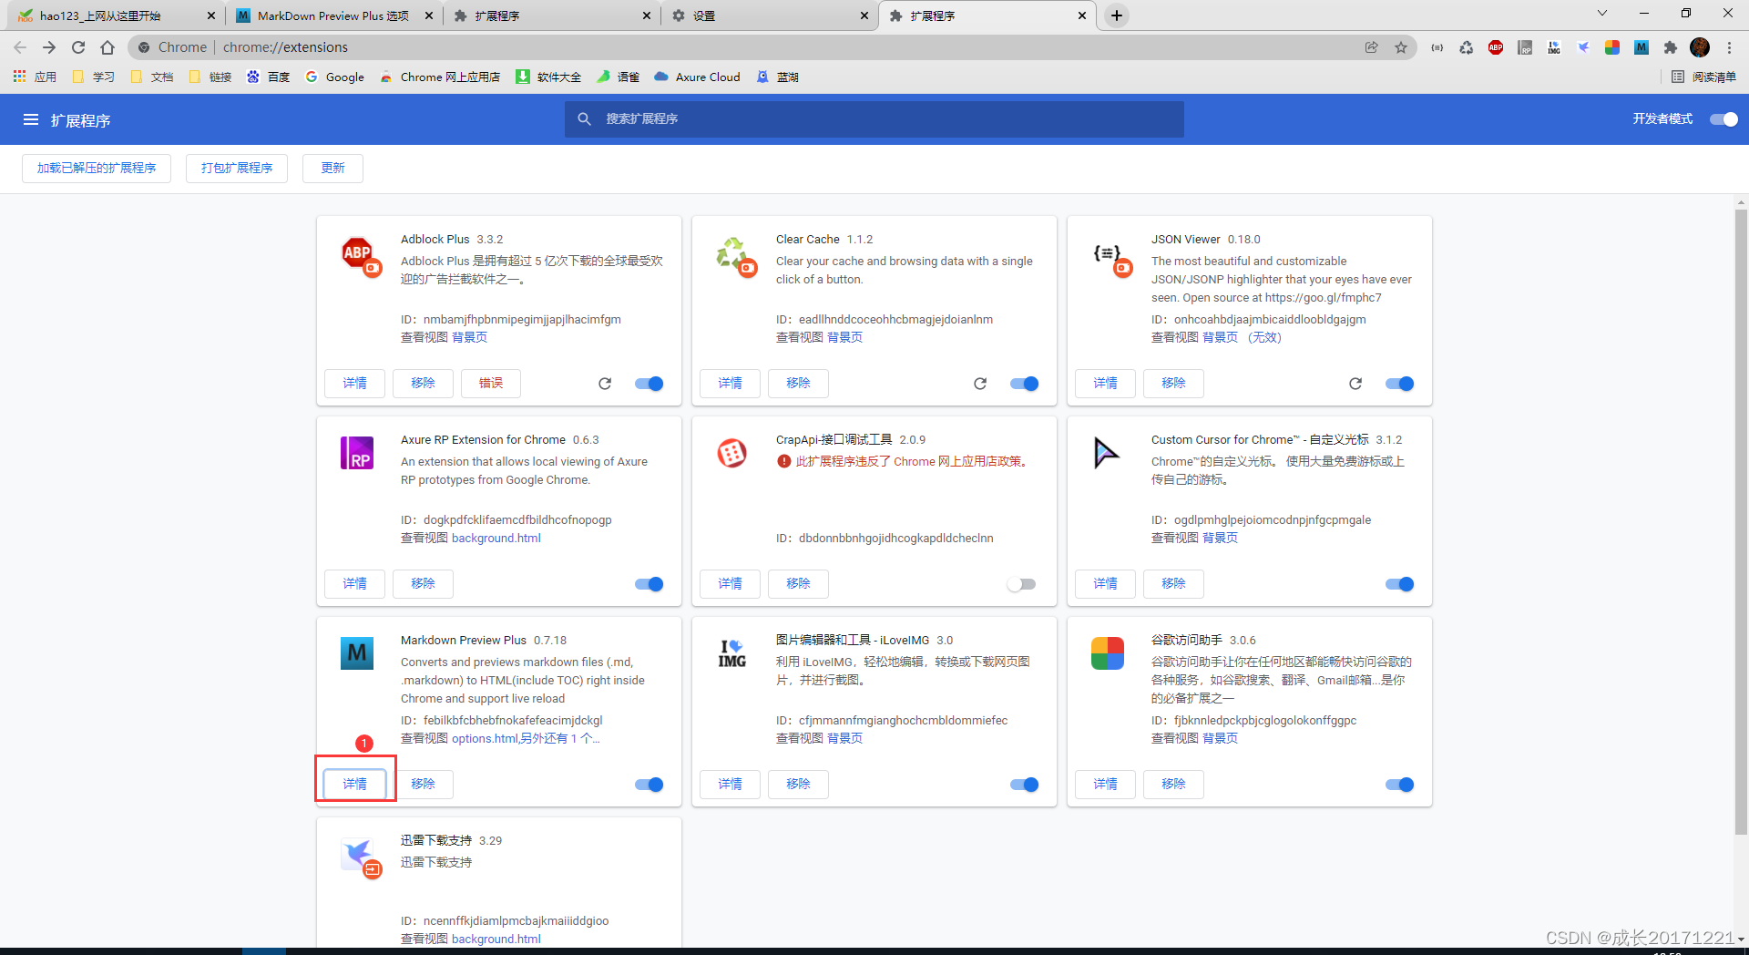Viewport: 1749px width, 955px height.
Task: Open the 学习 bookmark folder
Action: (94, 77)
